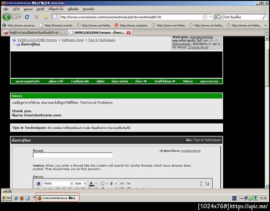This screenshot has height=211, width=270.
Task: Click the first green navbar item
Action: pyautogui.click(x=27, y=81)
